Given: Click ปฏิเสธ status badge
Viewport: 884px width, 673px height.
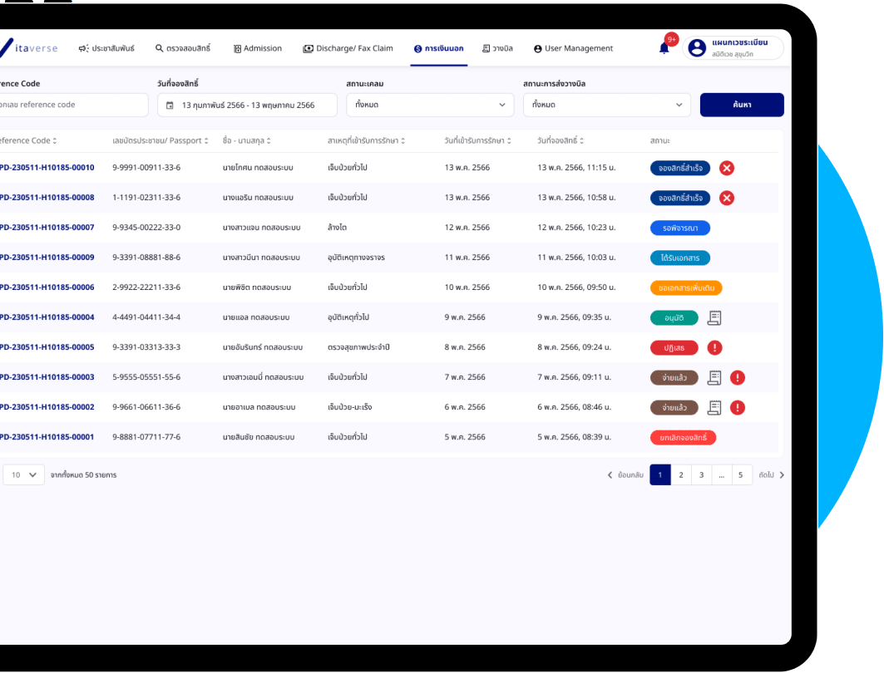Looking at the screenshot, I should click(x=674, y=347).
